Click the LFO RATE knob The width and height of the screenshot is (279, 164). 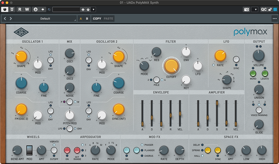pyautogui.click(x=220, y=56)
